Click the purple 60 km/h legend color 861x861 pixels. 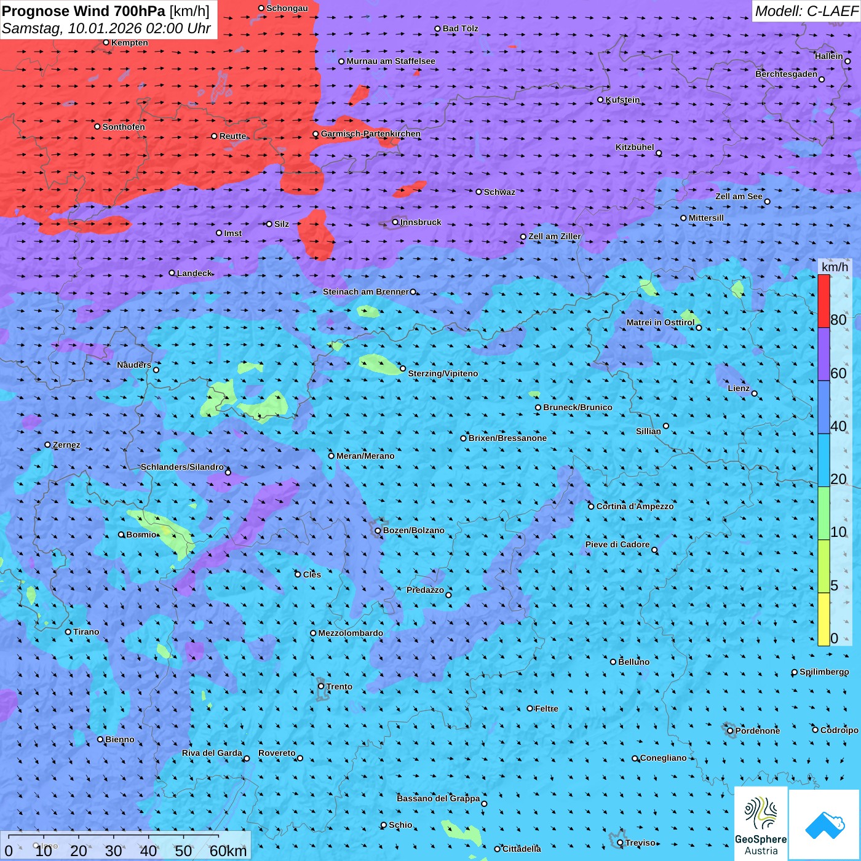click(823, 354)
